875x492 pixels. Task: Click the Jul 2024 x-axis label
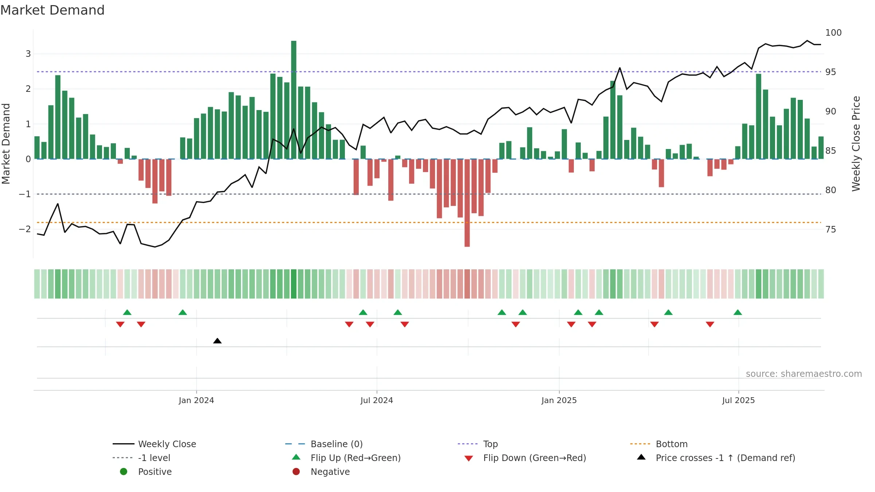[x=377, y=401]
